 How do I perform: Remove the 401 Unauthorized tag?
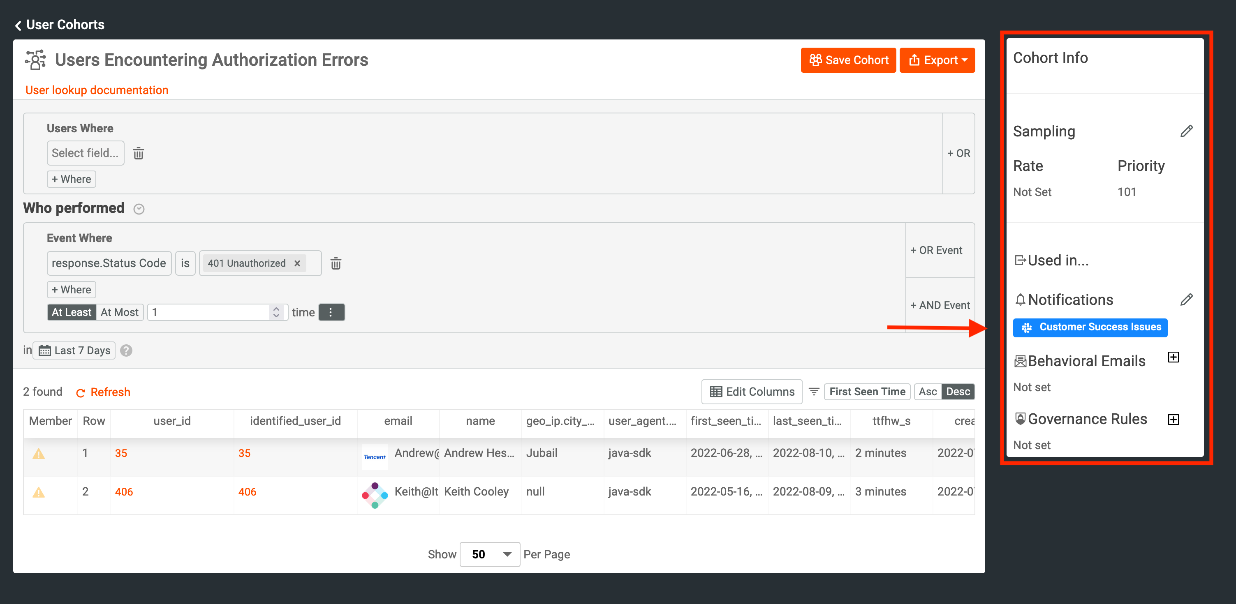297,264
